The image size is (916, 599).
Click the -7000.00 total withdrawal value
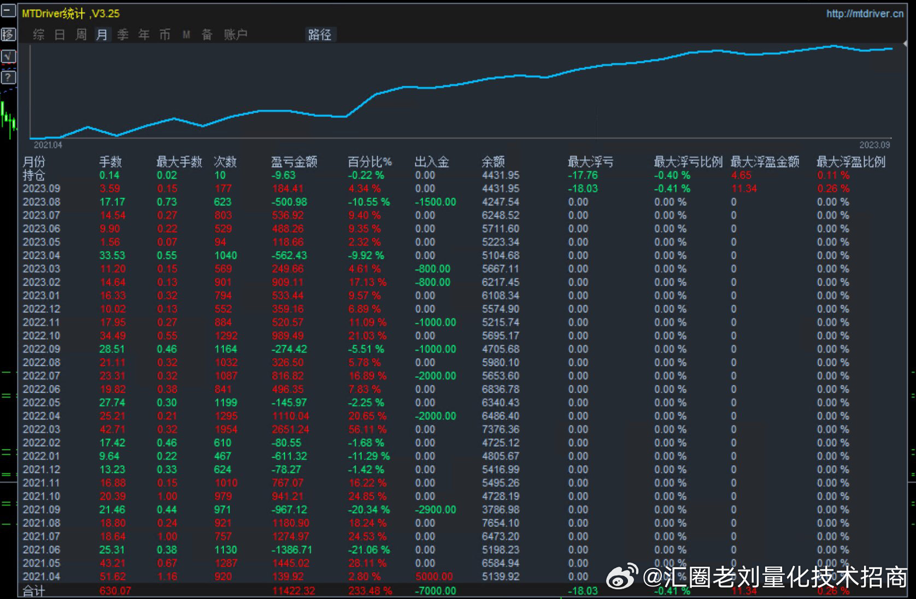pyautogui.click(x=436, y=591)
